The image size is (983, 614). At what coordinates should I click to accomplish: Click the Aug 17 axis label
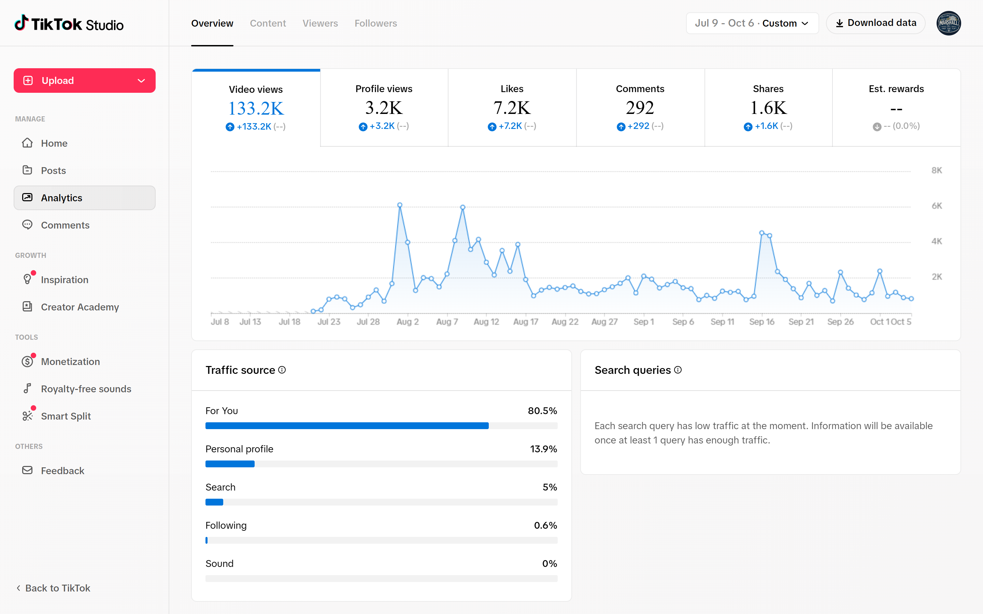526,322
